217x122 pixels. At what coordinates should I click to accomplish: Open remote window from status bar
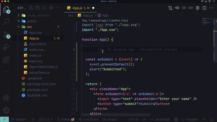click(x=4, y=119)
